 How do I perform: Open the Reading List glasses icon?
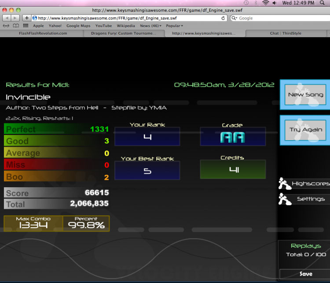pos(6,26)
